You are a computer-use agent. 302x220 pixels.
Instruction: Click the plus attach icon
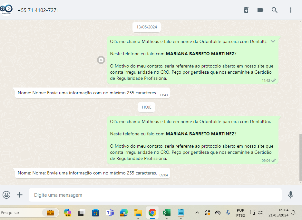20,195
